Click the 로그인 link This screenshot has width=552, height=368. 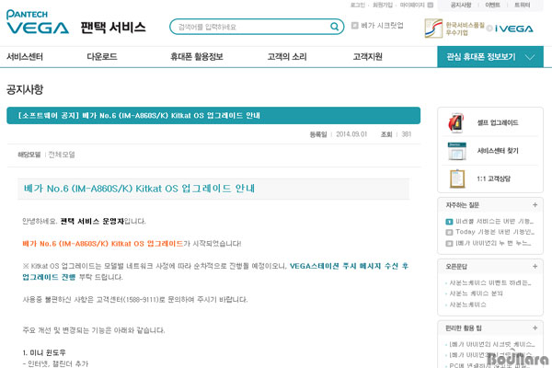point(358,5)
